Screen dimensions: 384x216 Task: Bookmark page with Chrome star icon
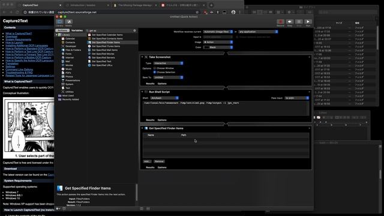click(197, 12)
